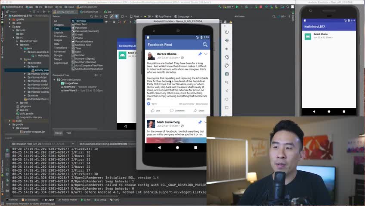Click the emulator power button icon
The height and width of the screenshot is (206, 365).
tap(227, 32)
